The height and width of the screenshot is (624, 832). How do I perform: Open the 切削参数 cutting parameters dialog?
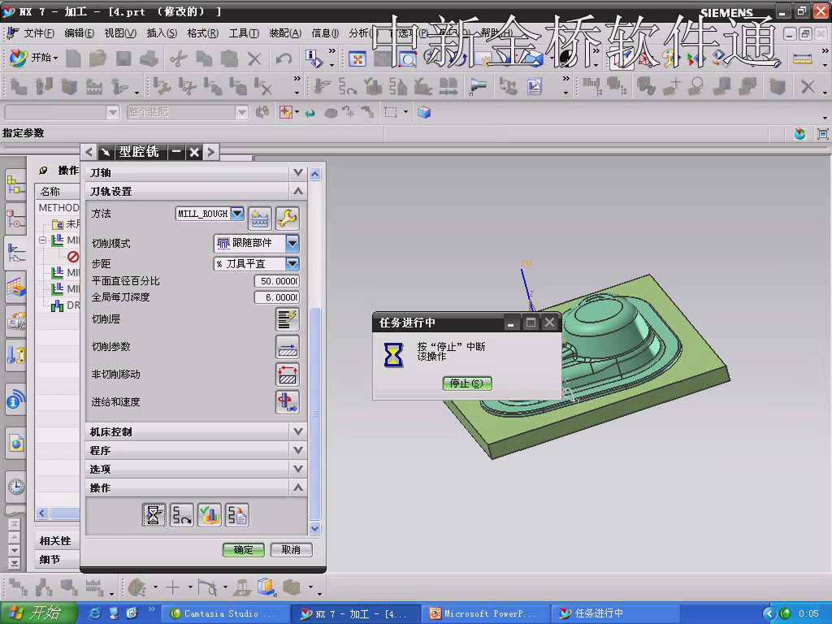pos(288,347)
